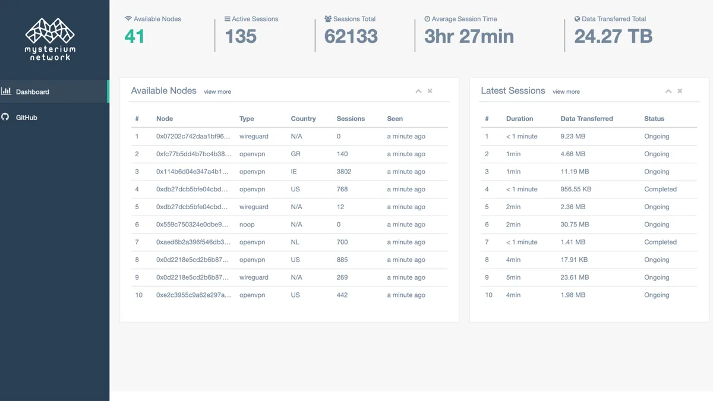Click the Data Transferred globe icon

(x=577, y=19)
